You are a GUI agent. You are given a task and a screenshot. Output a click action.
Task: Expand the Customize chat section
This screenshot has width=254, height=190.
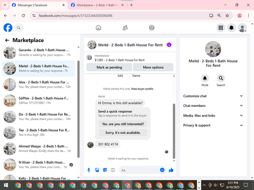213,96
